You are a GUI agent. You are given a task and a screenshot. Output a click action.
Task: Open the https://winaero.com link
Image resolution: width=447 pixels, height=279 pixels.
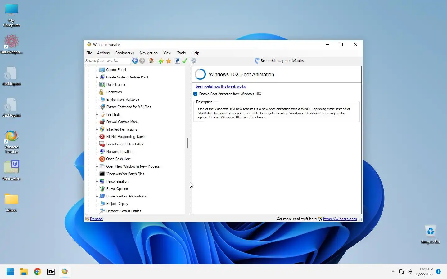(340, 219)
